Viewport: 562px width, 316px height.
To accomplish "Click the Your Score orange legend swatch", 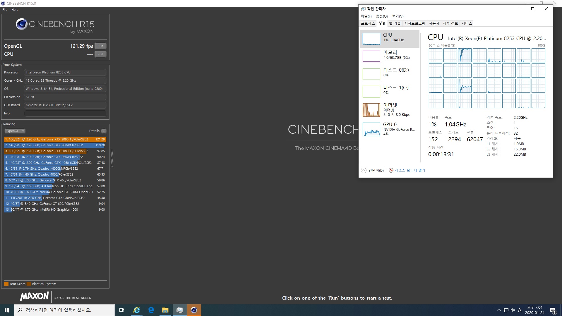I will (6, 284).
